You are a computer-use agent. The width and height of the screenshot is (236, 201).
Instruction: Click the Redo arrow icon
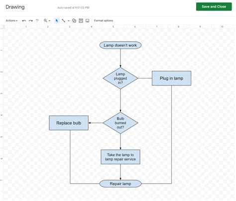pyautogui.click(x=31, y=21)
